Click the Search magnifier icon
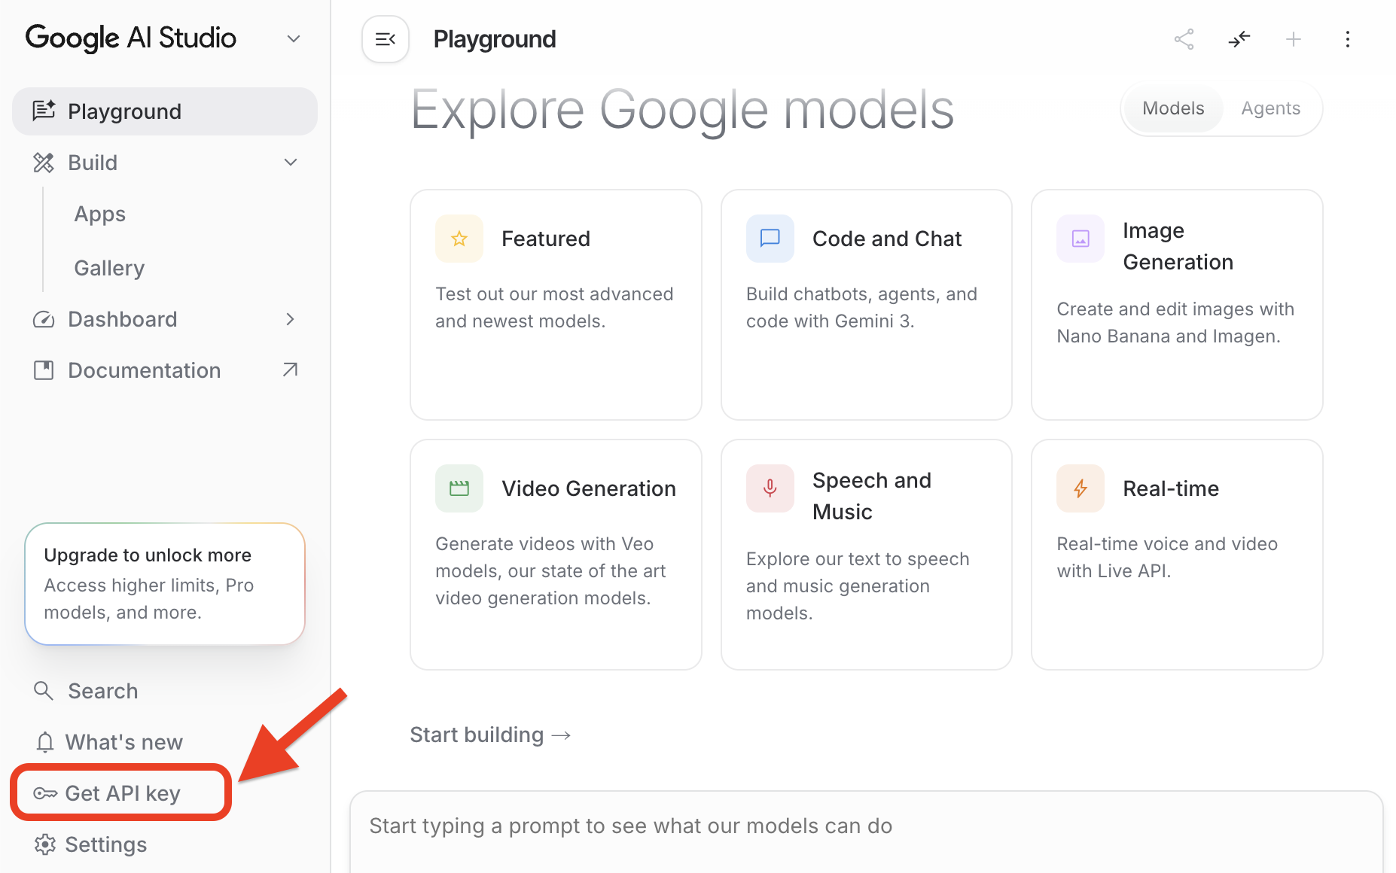1396x873 pixels. point(44,691)
